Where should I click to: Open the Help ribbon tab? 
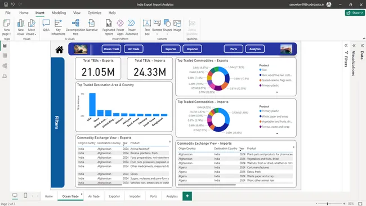pos(112,13)
